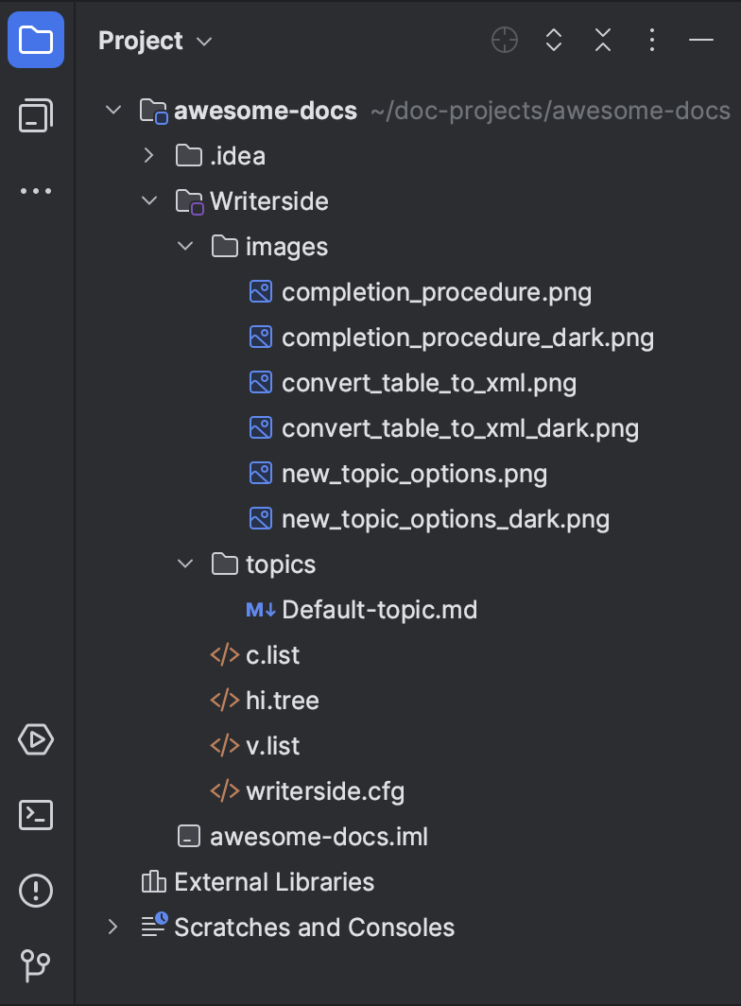
Task: Open the Project view options menu
Action: (x=651, y=40)
